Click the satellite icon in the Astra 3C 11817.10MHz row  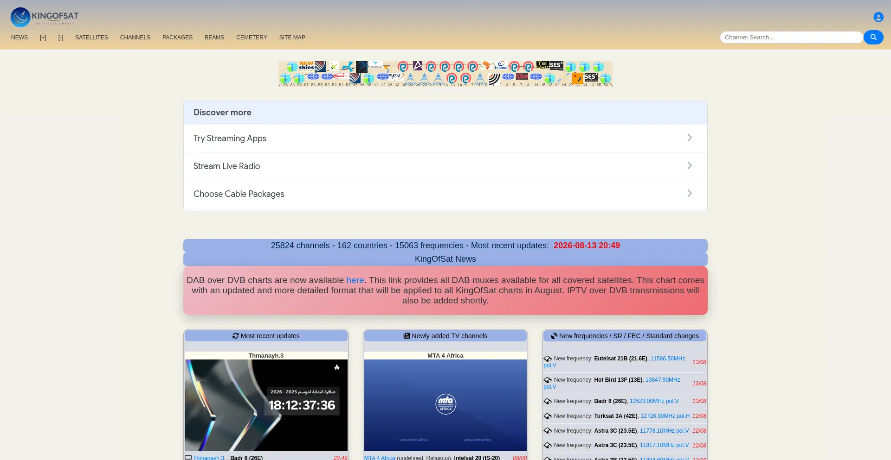click(548, 445)
